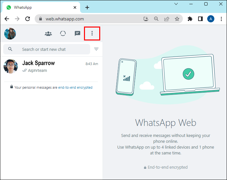Click the search magnifier in chat search

point(10,49)
